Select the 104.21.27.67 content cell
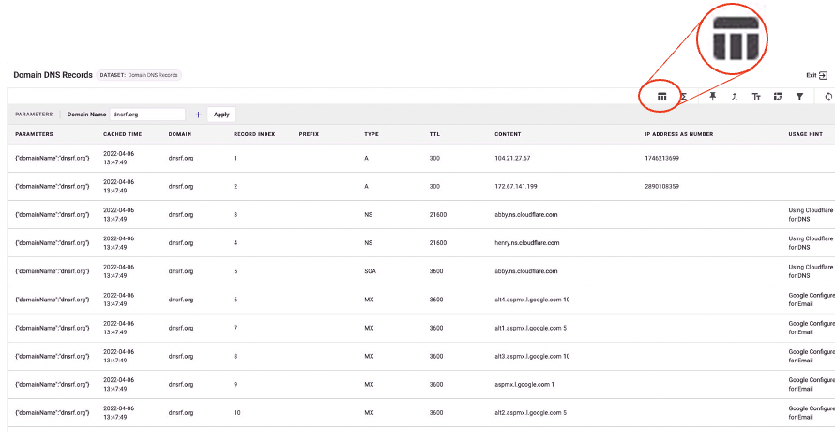 pyautogui.click(x=512, y=158)
